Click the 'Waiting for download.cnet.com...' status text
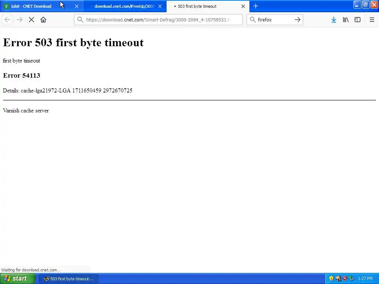This screenshot has width=379, height=284. (31, 270)
